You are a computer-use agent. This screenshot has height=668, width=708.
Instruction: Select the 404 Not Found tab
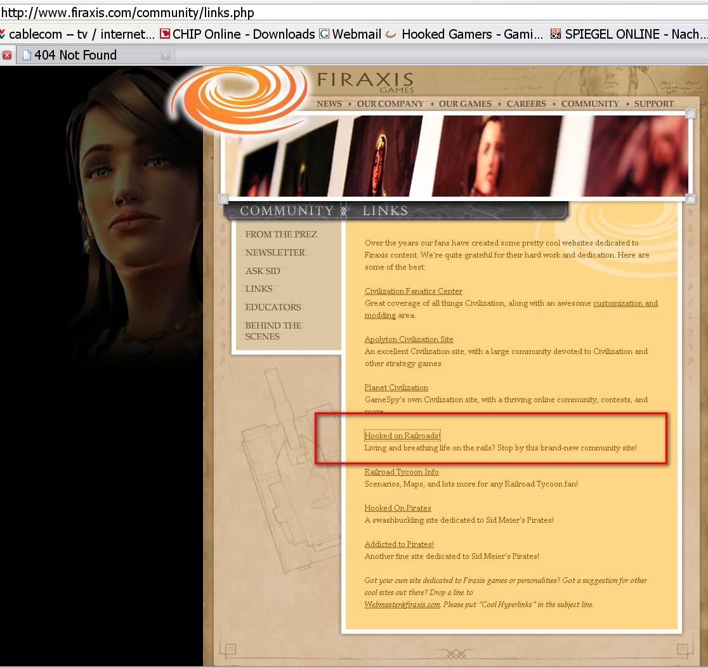point(95,55)
